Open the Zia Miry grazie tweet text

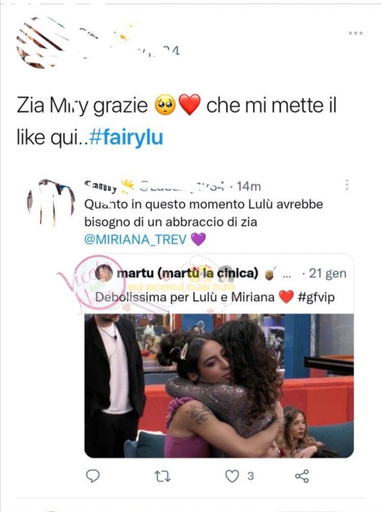177,122
